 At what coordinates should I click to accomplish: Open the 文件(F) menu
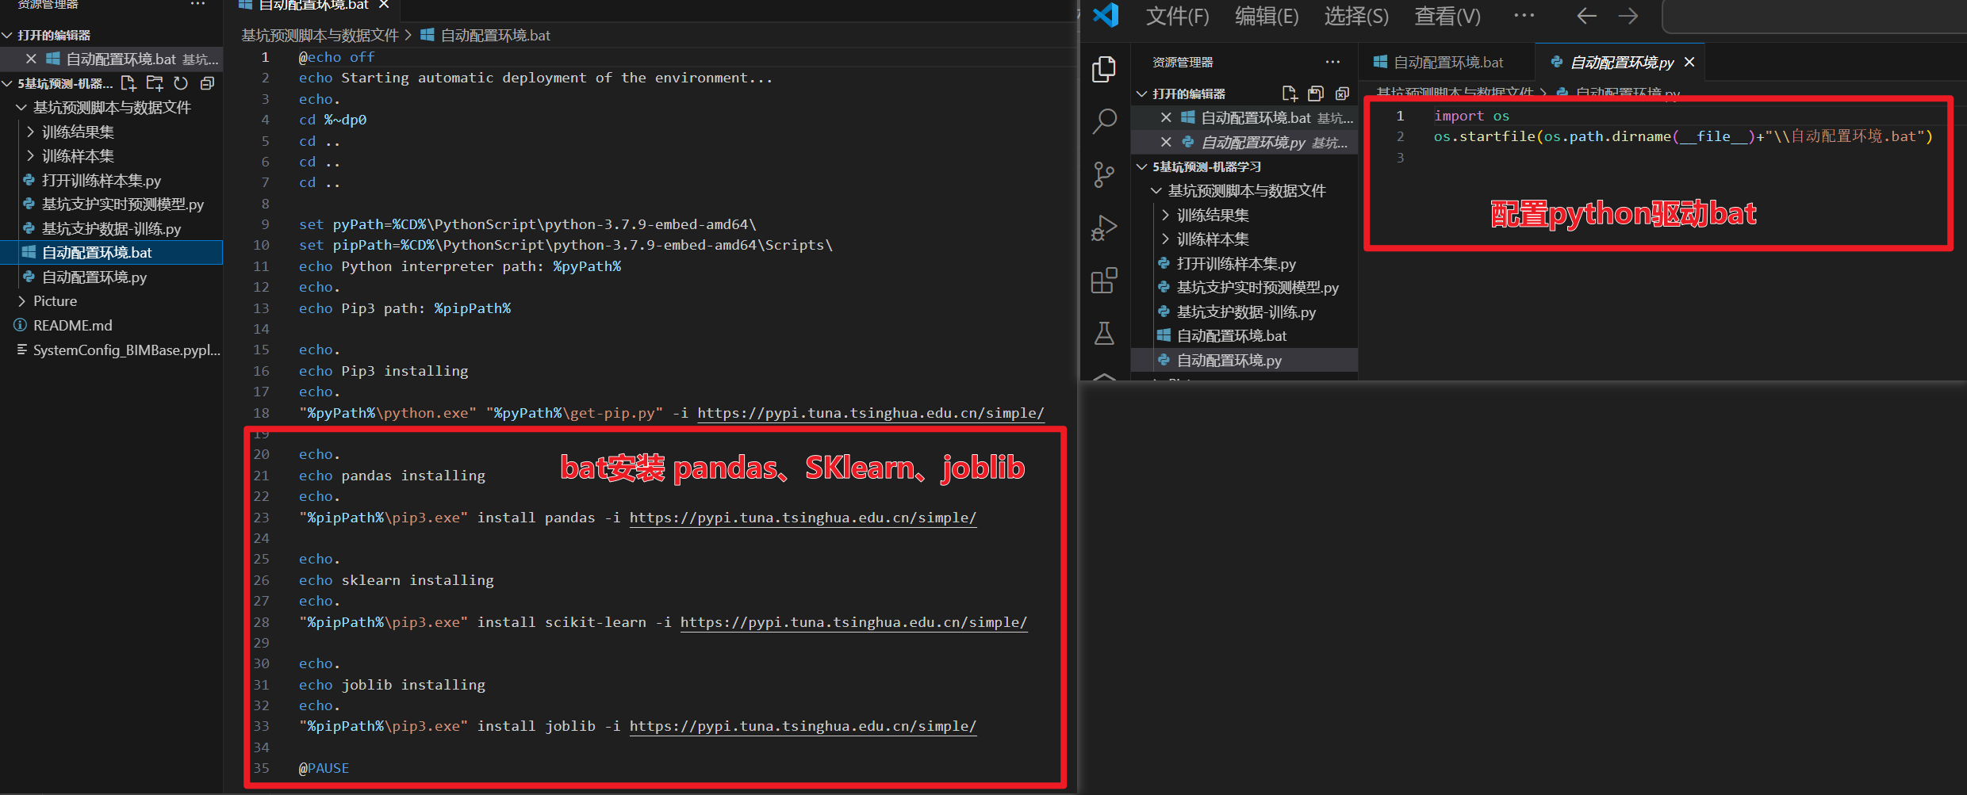pyautogui.click(x=1178, y=16)
